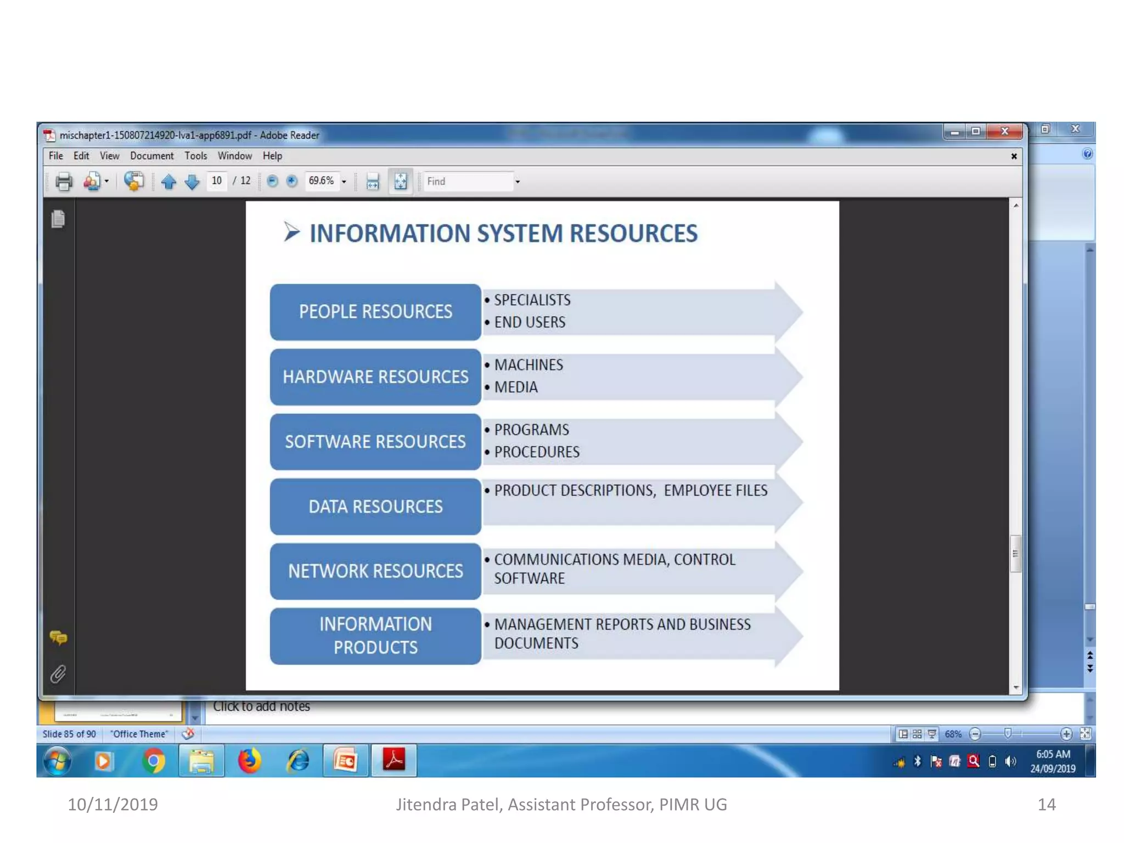This screenshot has height=843, width=1124.
Task: Open the View menu
Action: tap(109, 156)
